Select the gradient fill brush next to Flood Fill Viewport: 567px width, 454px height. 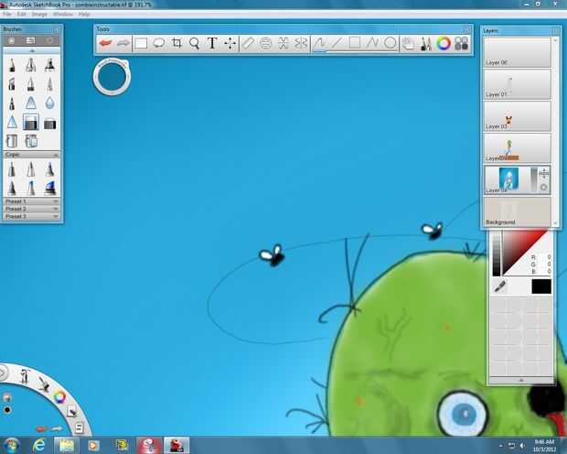click(50, 124)
